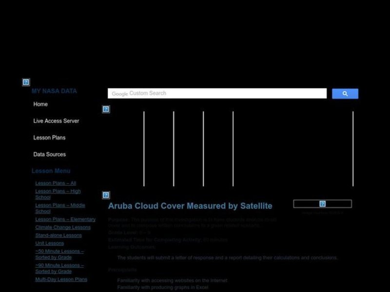Open the Live Access Server page
Viewport: 390px width, 292px height.
[x=56, y=121]
